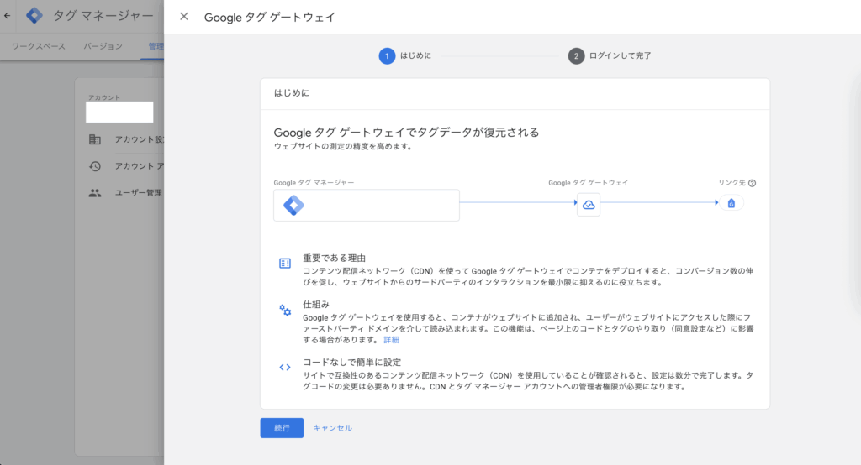Click the Google タグ マネージャー diamond icon in diagram

(x=293, y=205)
